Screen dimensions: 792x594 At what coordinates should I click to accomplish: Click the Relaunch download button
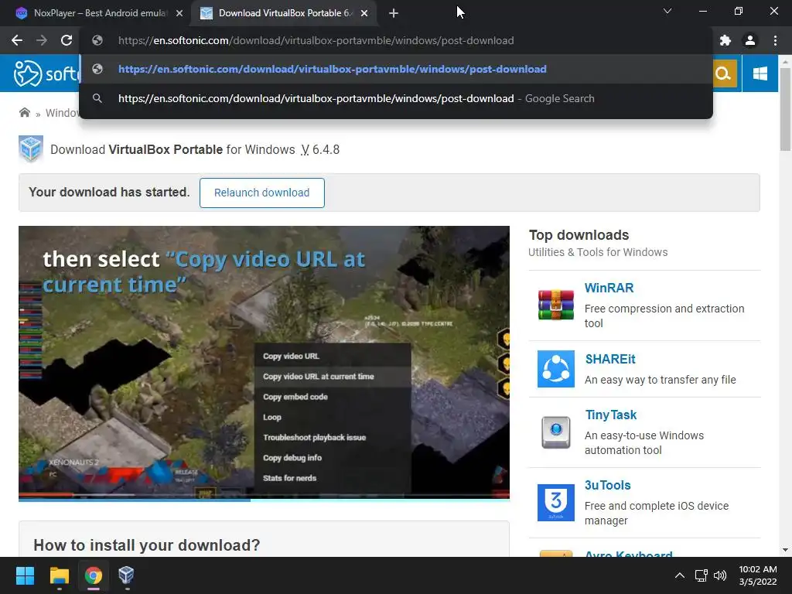(261, 193)
